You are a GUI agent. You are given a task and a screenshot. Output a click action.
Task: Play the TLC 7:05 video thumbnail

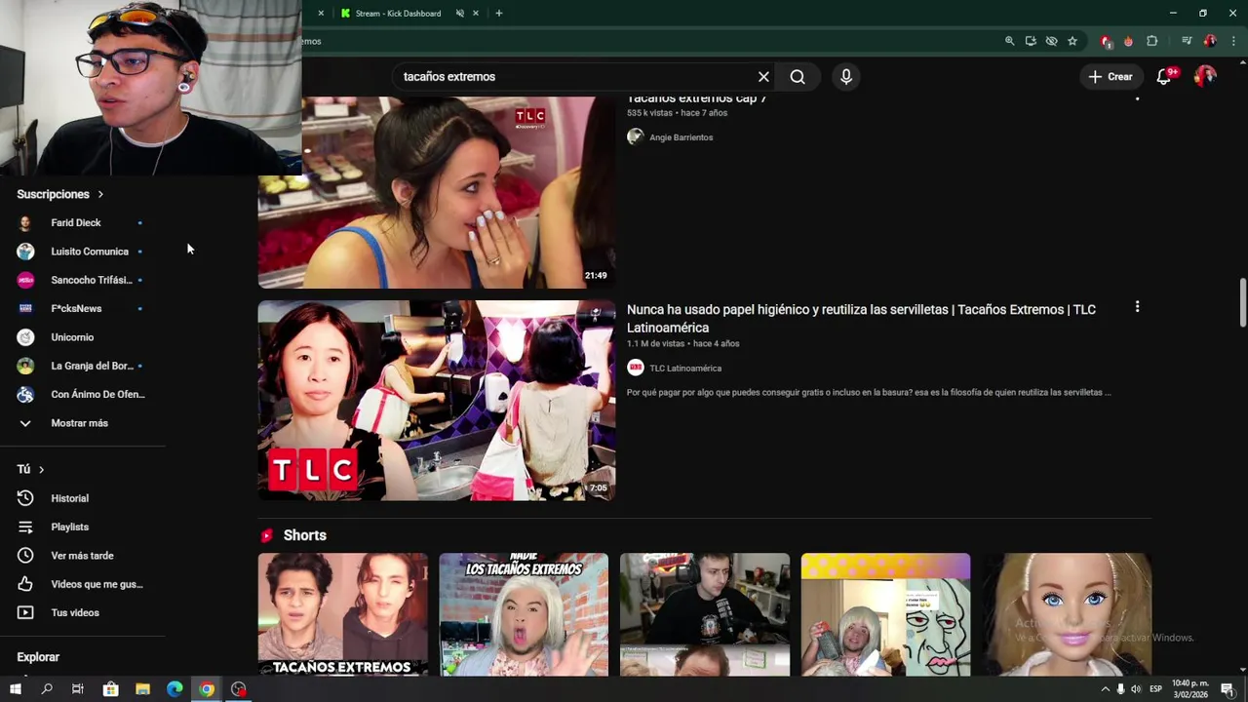click(437, 401)
